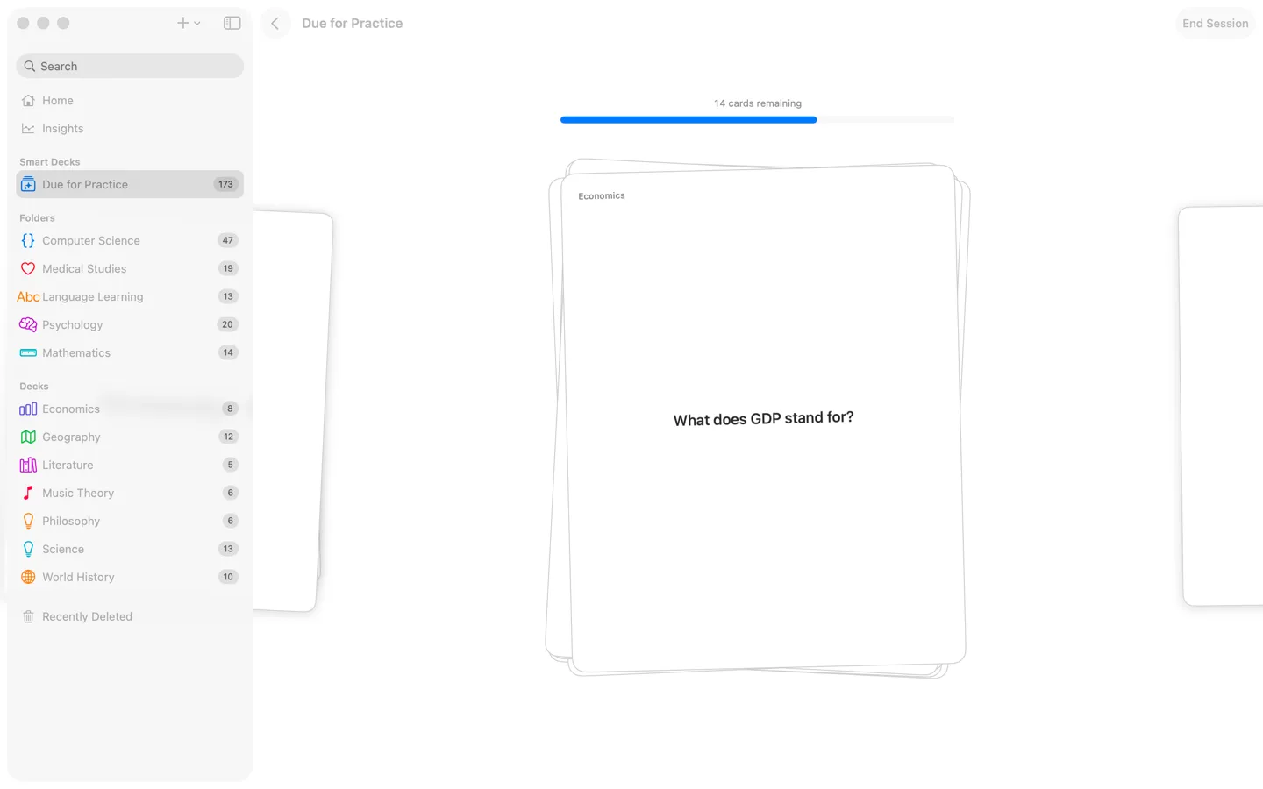Screen dimensions: 1263x789
Task: Click the Economics bar chart icon
Action: [x=28, y=409]
